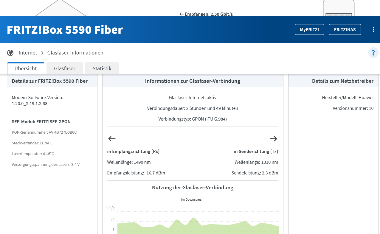Click the globe Internet icon in breadcrumb
The image size is (380, 234).
10,53
